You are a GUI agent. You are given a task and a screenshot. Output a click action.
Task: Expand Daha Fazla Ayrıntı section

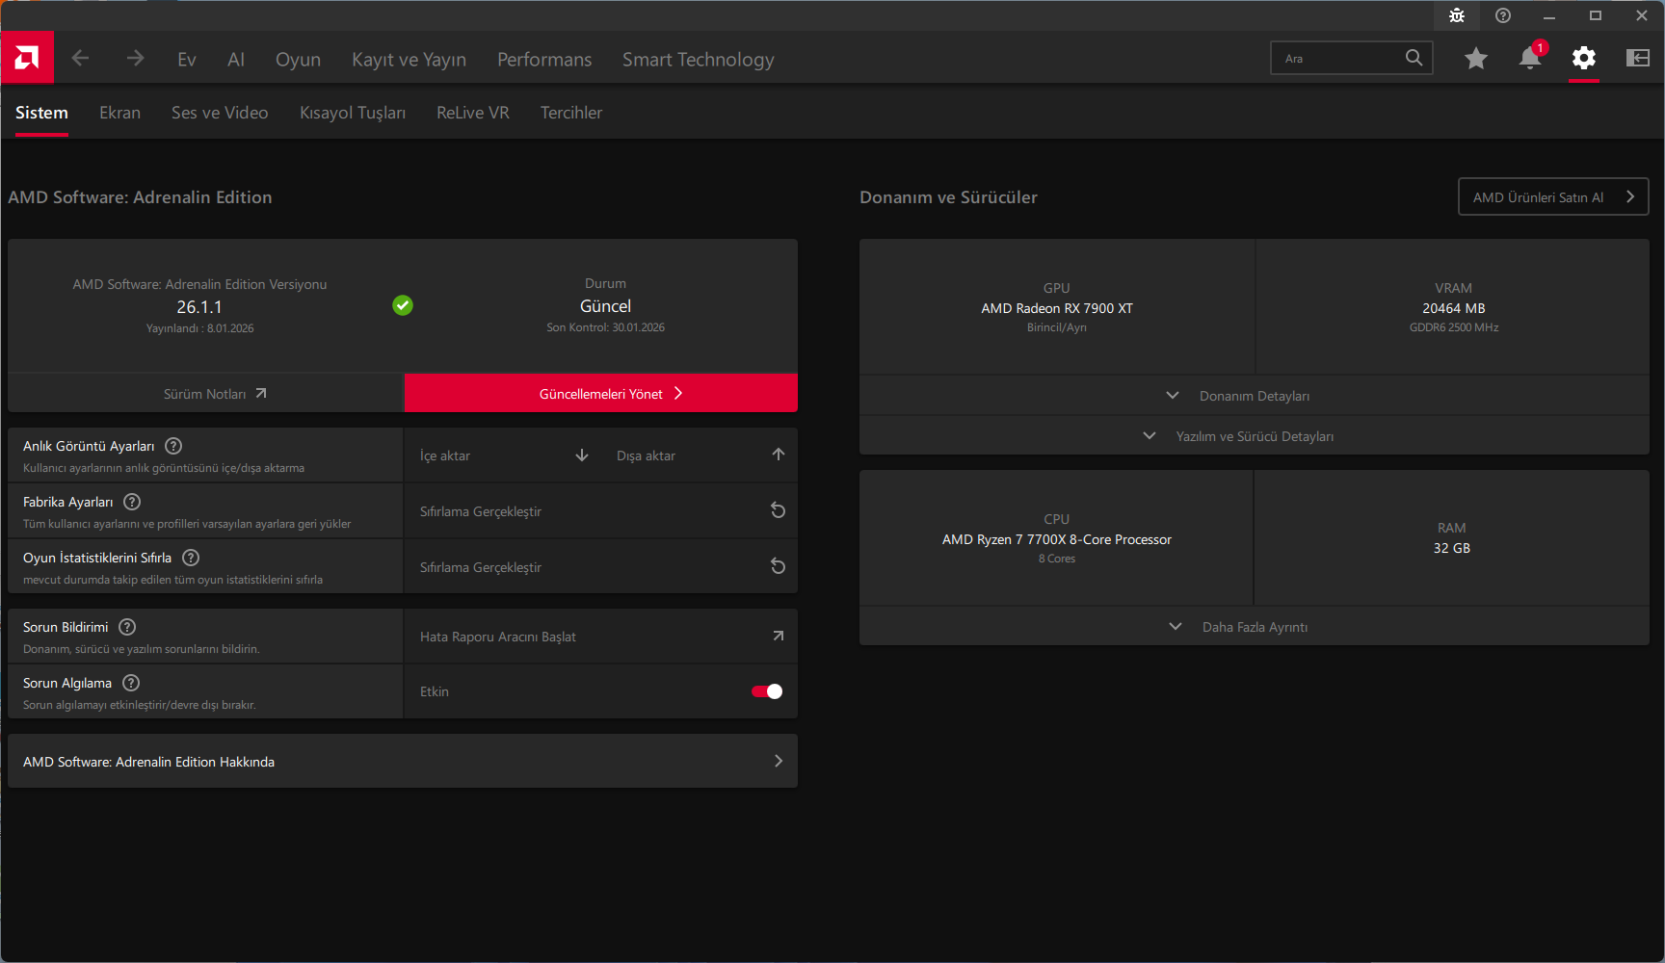click(x=1254, y=627)
